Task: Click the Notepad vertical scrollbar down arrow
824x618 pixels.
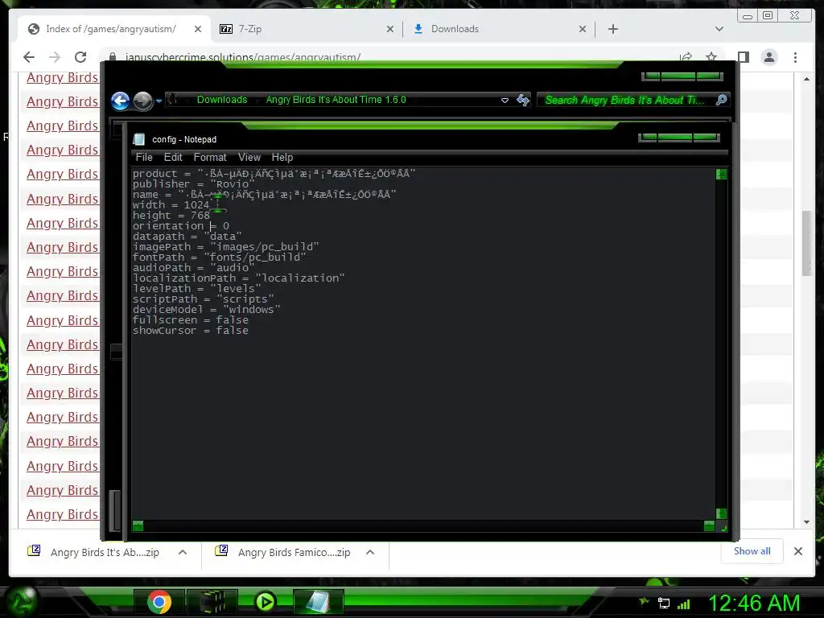Action: pos(721,513)
